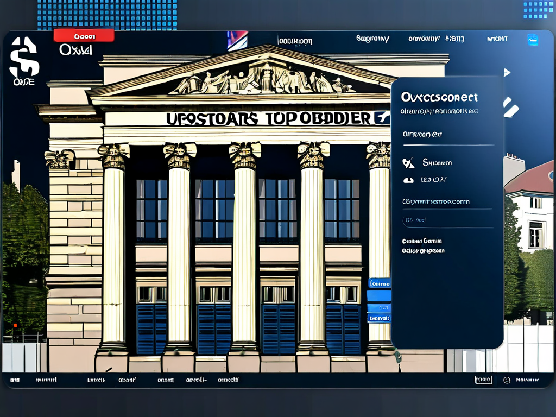Click the bottom blue 'Conraio' tab
Viewport: 556px width, 417px height.
(x=380, y=318)
